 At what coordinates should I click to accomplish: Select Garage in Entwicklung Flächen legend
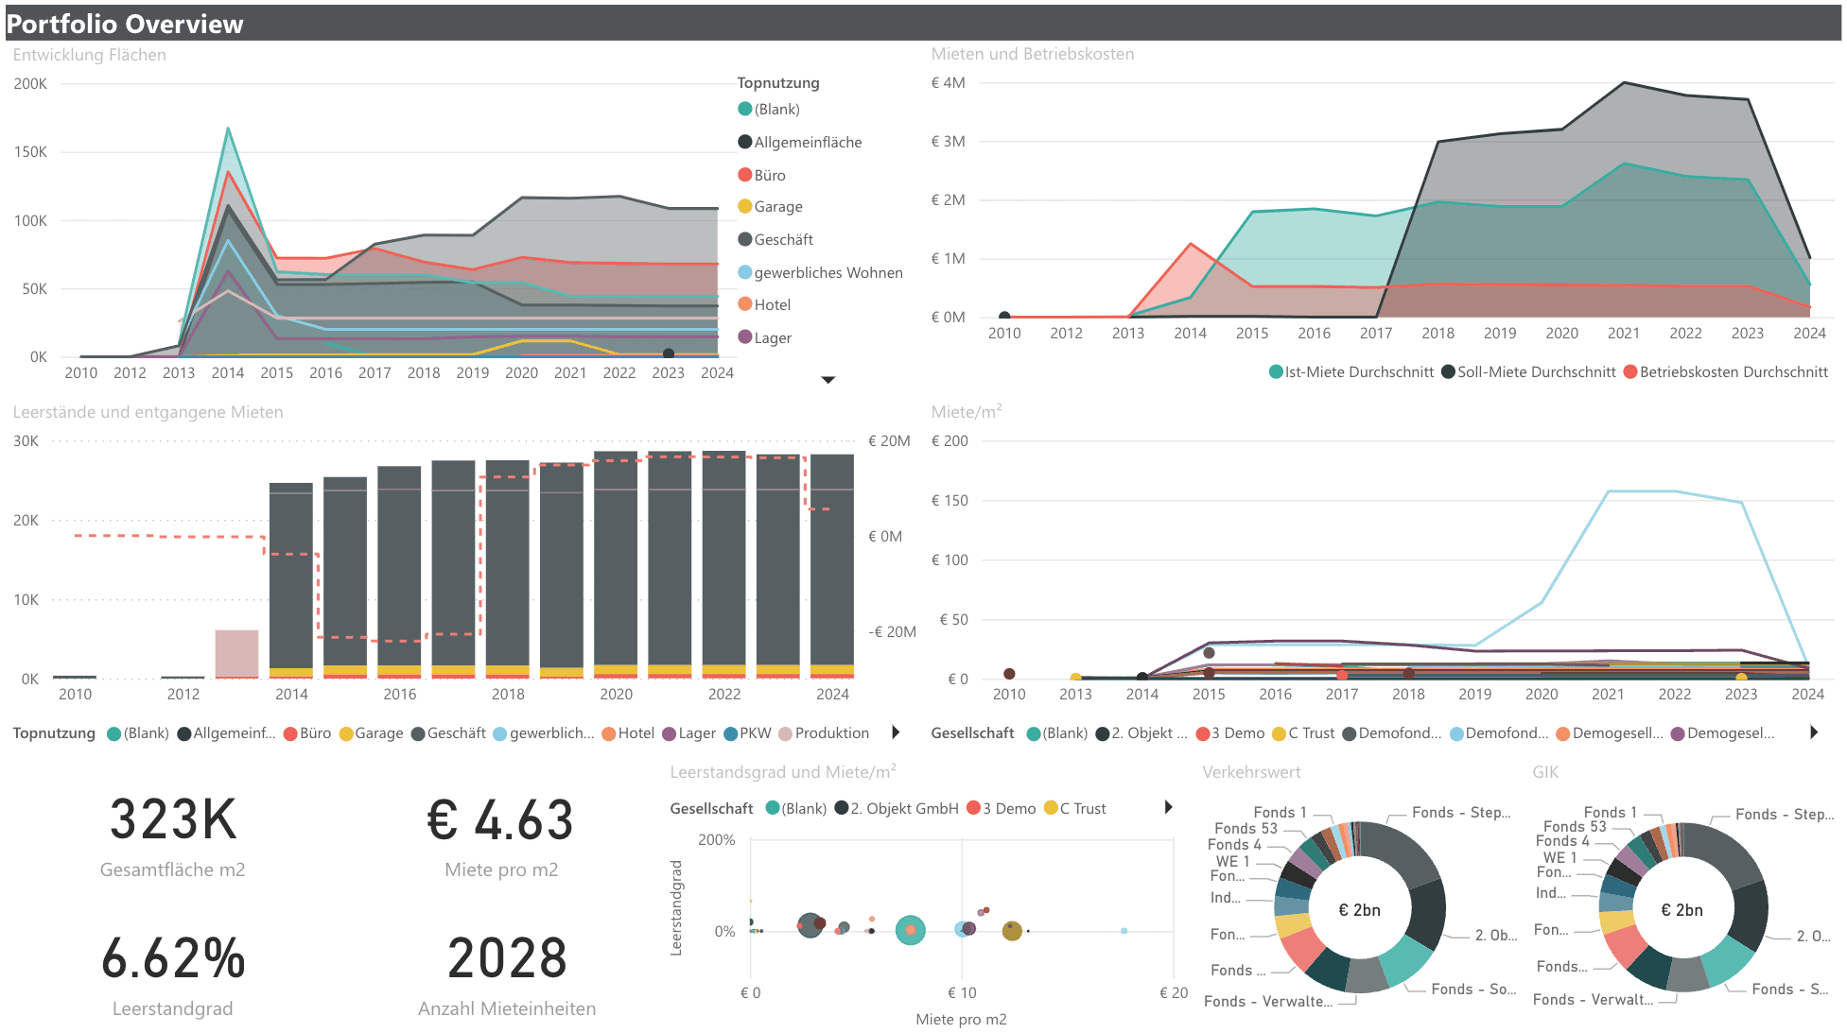tap(771, 207)
